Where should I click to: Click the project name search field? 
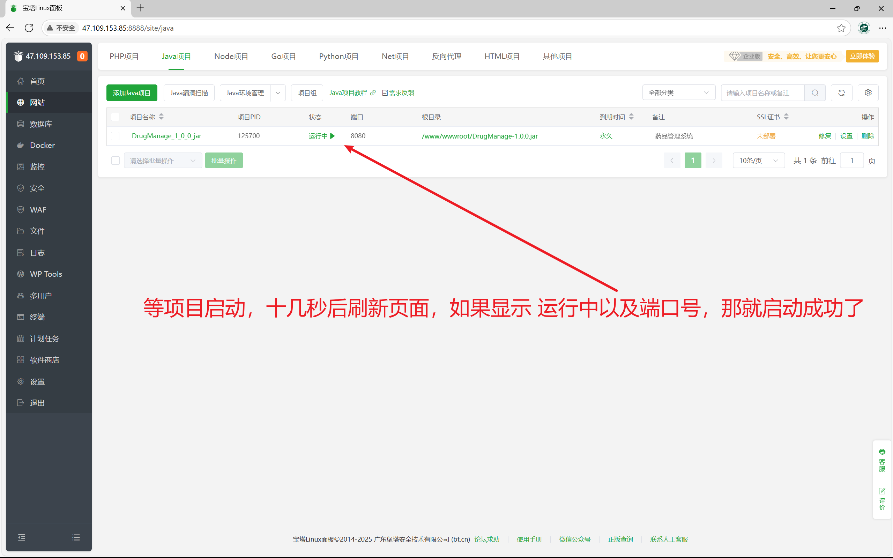coord(762,92)
